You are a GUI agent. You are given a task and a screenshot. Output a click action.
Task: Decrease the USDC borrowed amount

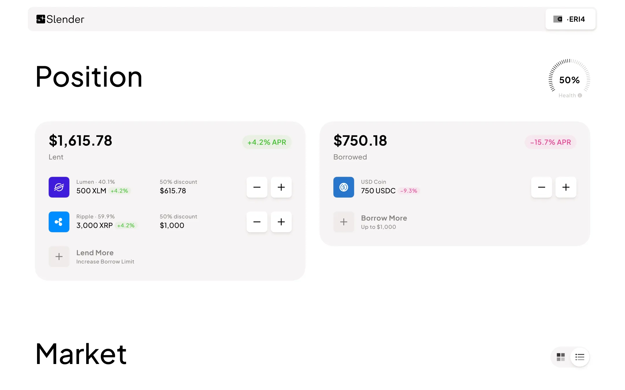(x=542, y=187)
